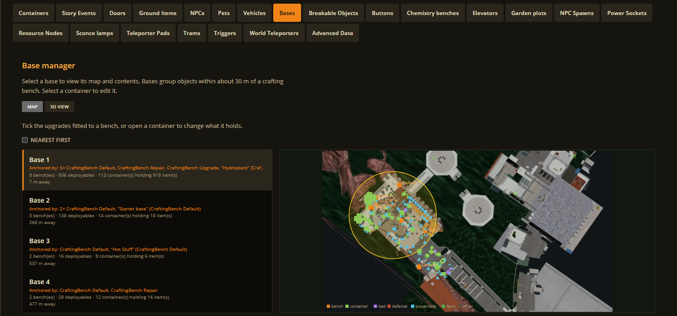677x316 pixels.
Task: Open the Garden plots tab
Action: tap(529, 13)
